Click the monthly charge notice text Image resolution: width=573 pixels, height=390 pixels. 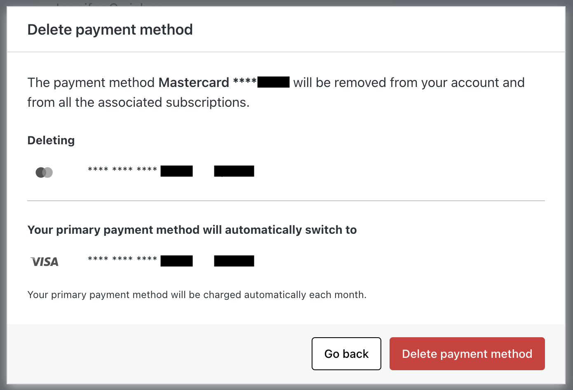[197, 295]
